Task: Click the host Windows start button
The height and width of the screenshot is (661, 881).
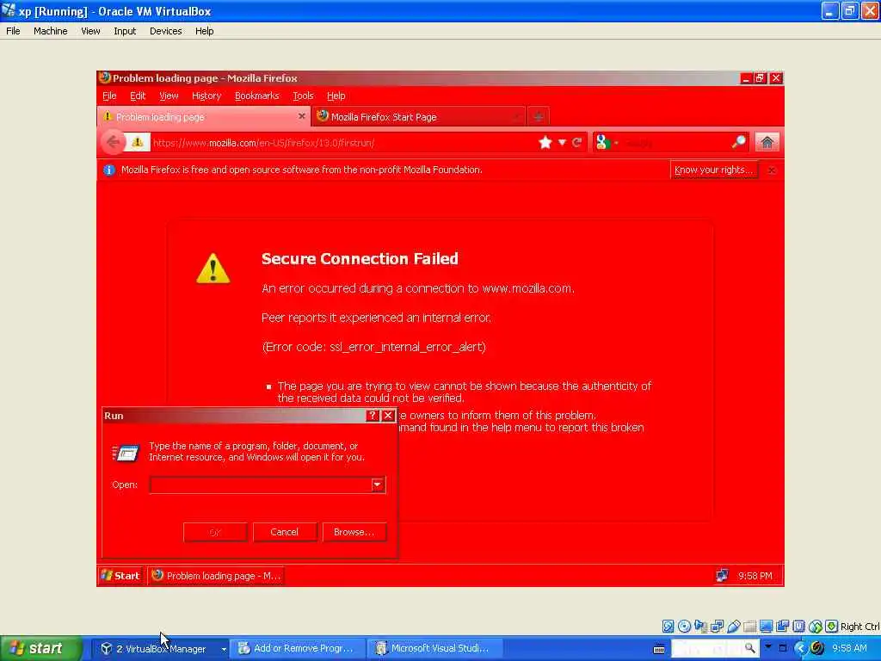Action: [41, 648]
